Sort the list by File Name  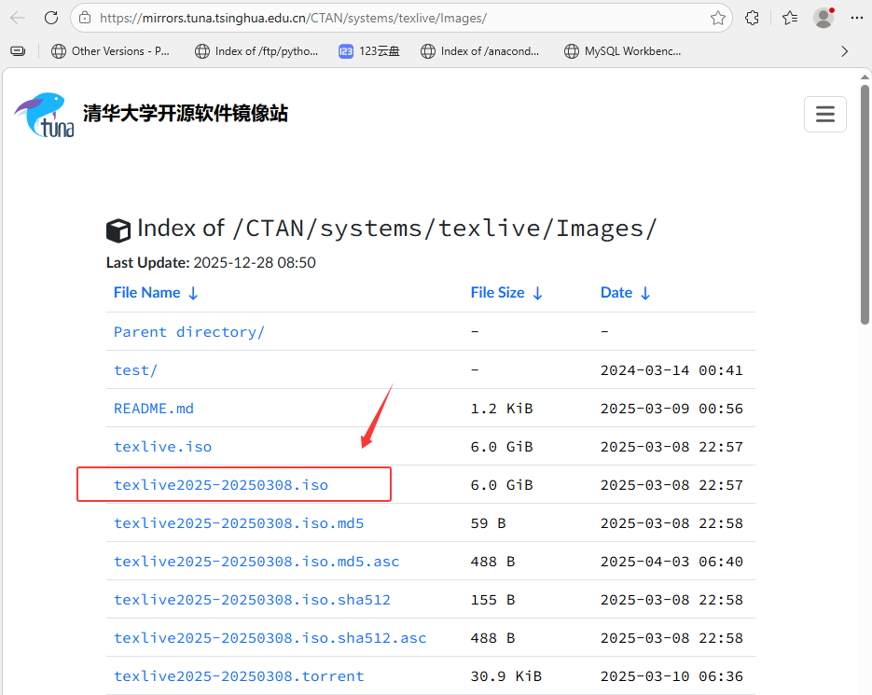click(156, 293)
